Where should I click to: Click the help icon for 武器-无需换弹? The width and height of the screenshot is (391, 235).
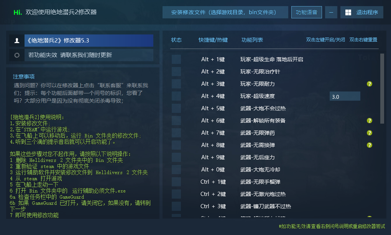coord(369,145)
